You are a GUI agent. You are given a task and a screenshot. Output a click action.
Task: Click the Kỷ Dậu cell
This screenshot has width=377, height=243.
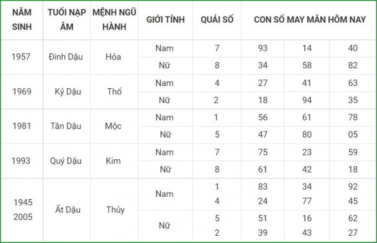(x=67, y=92)
